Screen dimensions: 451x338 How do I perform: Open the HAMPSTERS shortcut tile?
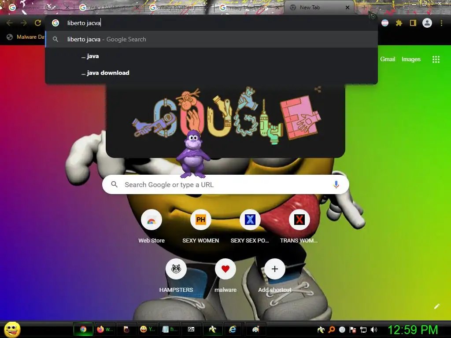pyautogui.click(x=176, y=276)
